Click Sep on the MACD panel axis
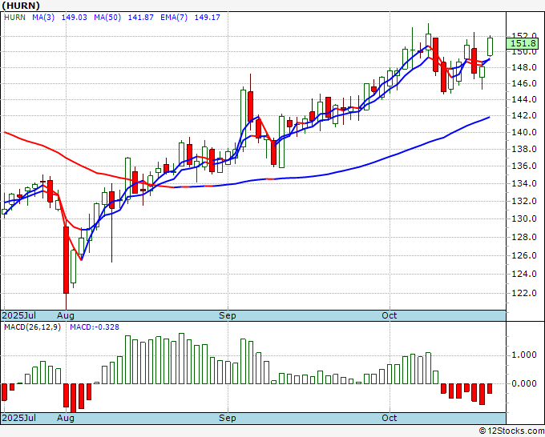The height and width of the screenshot is (437, 545). pyautogui.click(x=228, y=419)
